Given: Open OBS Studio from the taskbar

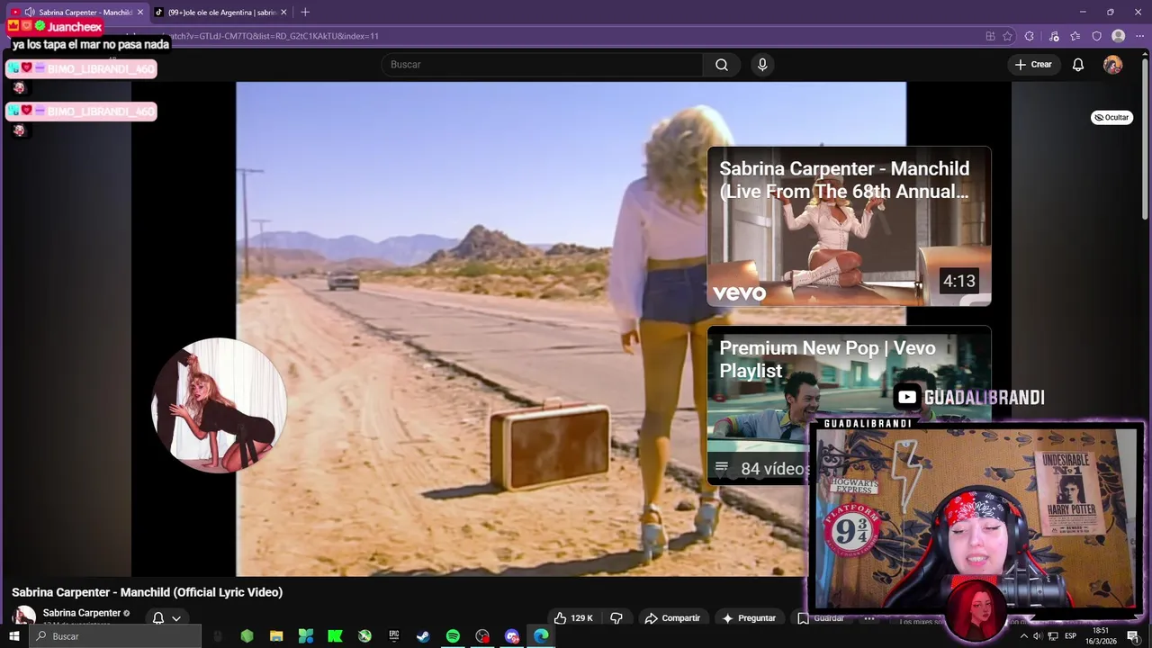Looking at the screenshot, I should tap(482, 636).
